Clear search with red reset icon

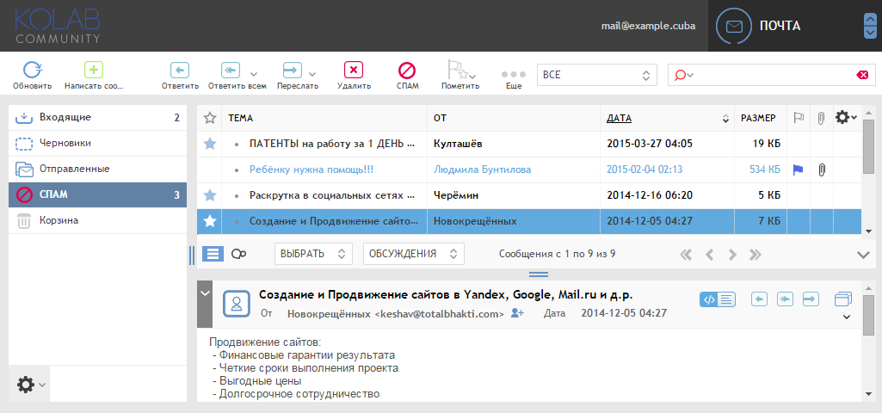click(x=861, y=75)
